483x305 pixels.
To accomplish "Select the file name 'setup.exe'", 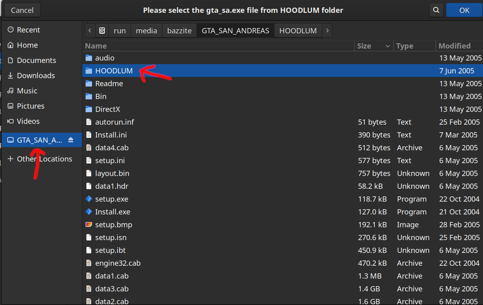I will 112,199.
